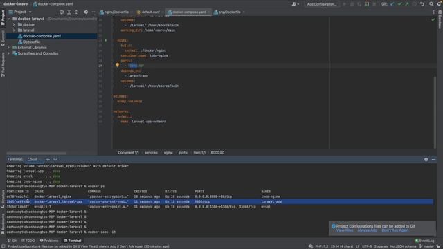
Task: Open the terminal tabs dropdown arrow
Action: [55, 160]
